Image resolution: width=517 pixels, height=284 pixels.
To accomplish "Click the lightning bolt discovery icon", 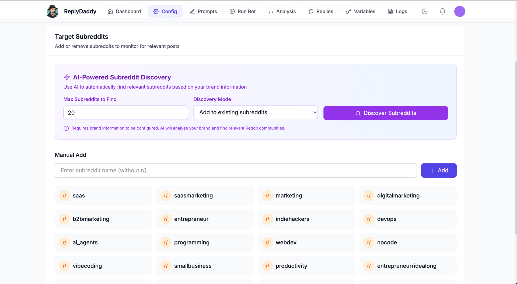I will (x=67, y=77).
